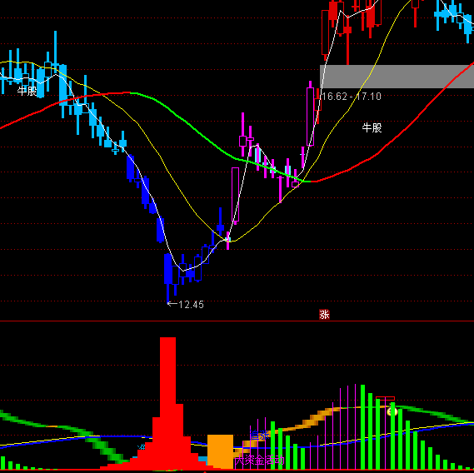474x473 pixels.
Task: Click the yellow money bag icon
Action: coord(392,411)
